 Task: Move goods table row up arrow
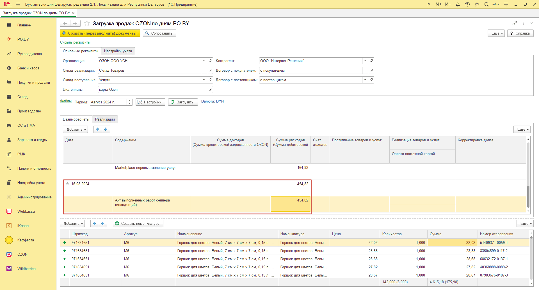(x=94, y=224)
